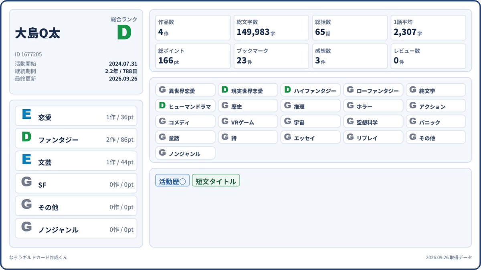The width and height of the screenshot is (481, 270).
Task: Click the 総合ランク label
Action: coord(124,19)
